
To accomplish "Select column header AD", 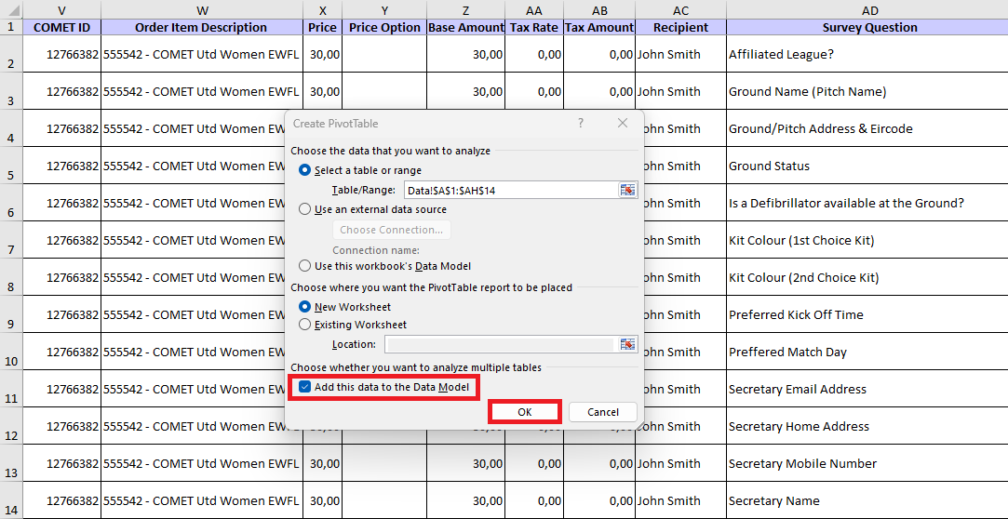I will (x=869, y=9).
